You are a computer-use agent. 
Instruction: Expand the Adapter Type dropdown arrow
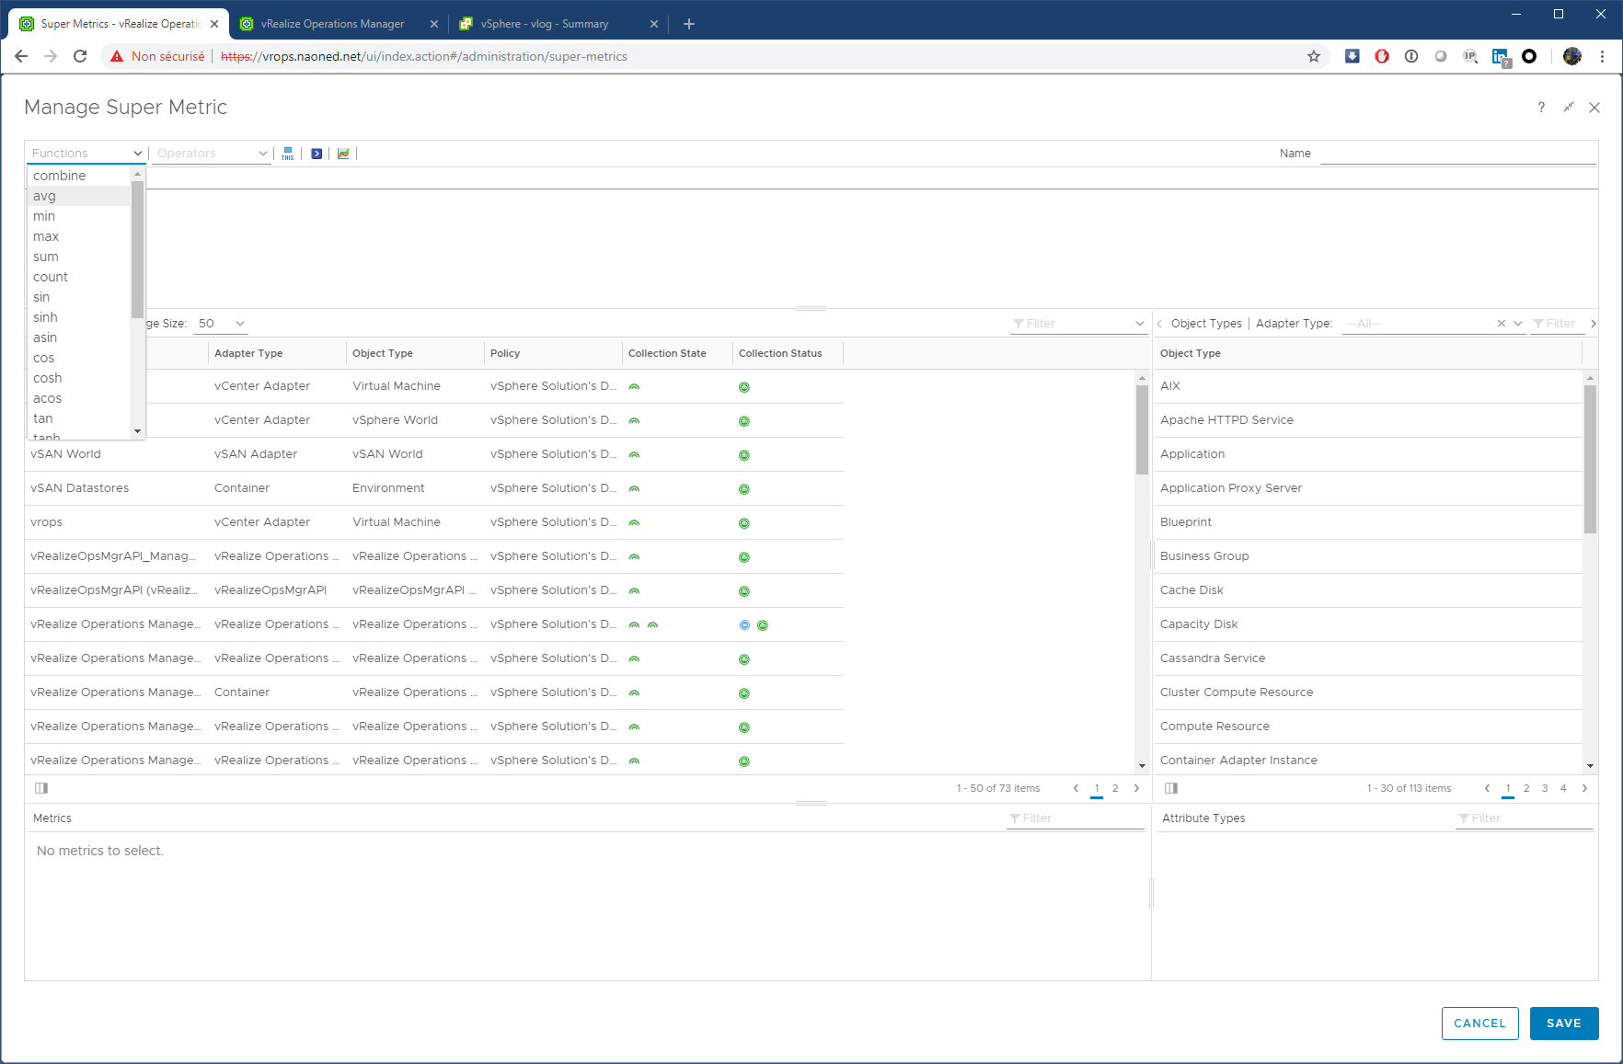pyautogui.click(x=1518, y=324)
